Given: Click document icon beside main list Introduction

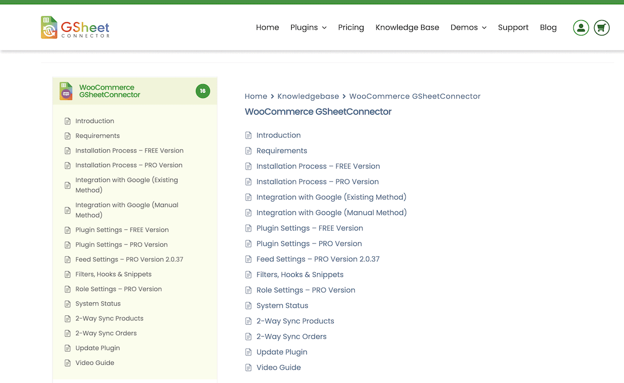Looking at the screenshot, I should coord(249,135).
